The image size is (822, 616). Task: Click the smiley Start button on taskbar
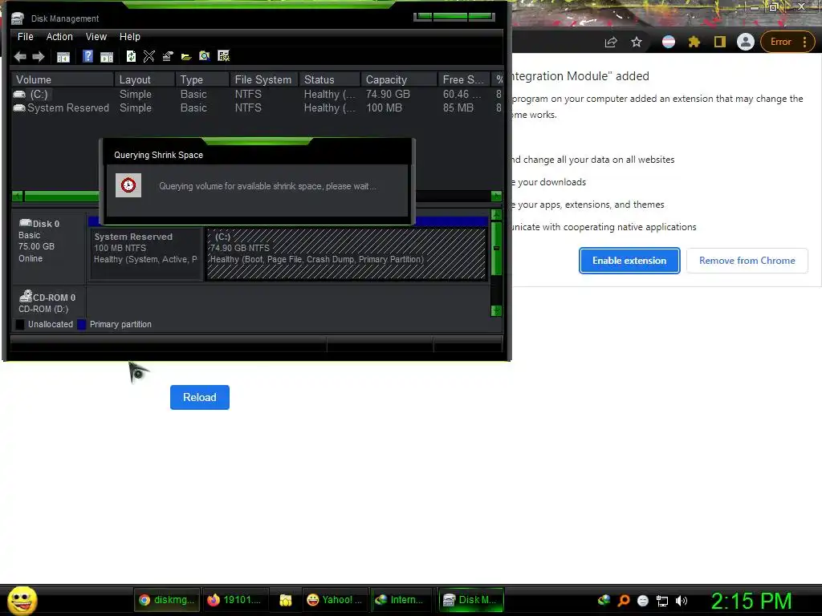(x=22, y=600)
